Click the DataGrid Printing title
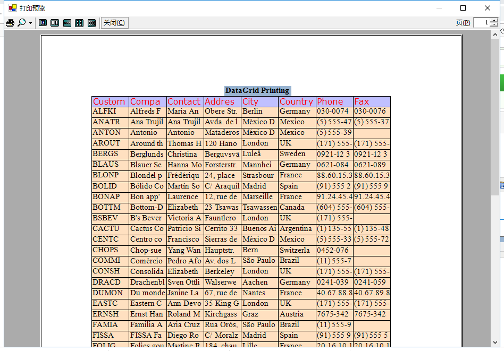The width and height of the screenshot is (504, 351). 257,91
